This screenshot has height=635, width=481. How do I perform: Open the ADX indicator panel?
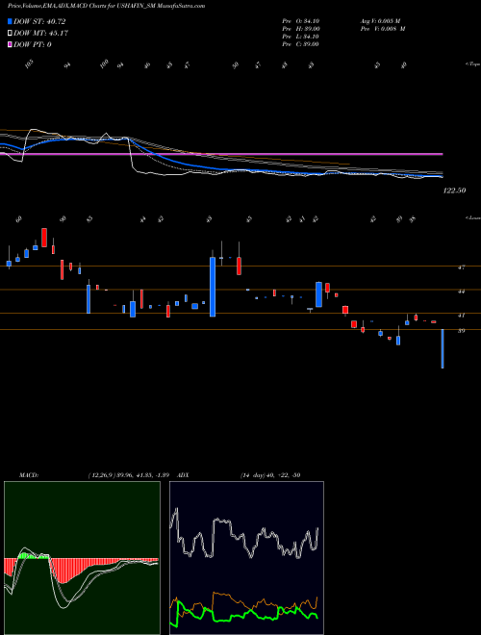tap(246, 558)
